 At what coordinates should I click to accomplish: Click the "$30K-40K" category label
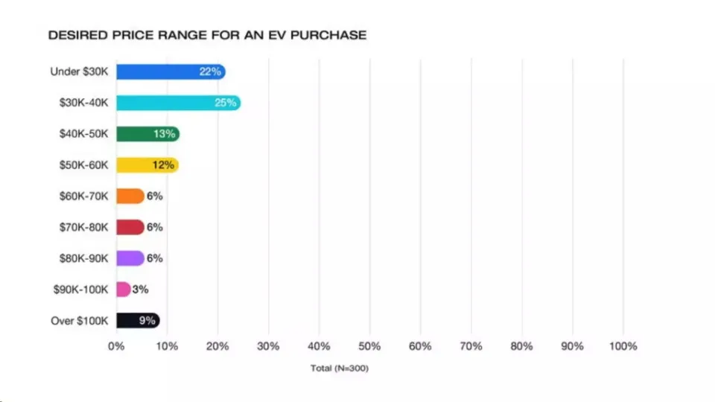coord(83,103)
